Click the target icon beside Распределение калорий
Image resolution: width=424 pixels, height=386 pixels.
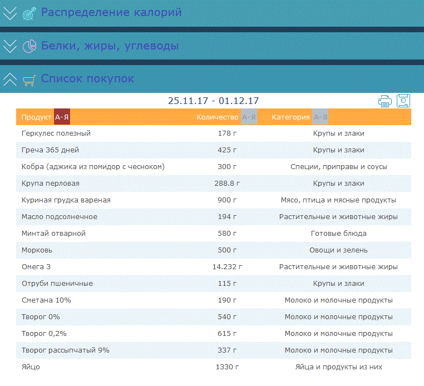(29, 13)
